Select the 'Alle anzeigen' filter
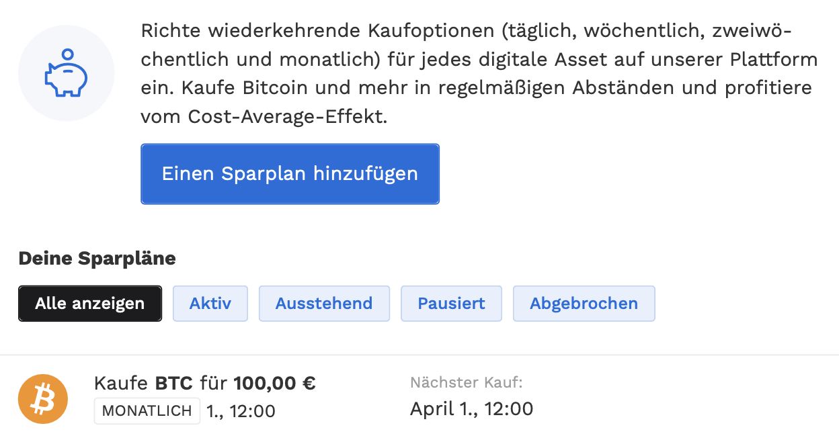This screenshot has width=839, height=442. click(x=90, y=304)
